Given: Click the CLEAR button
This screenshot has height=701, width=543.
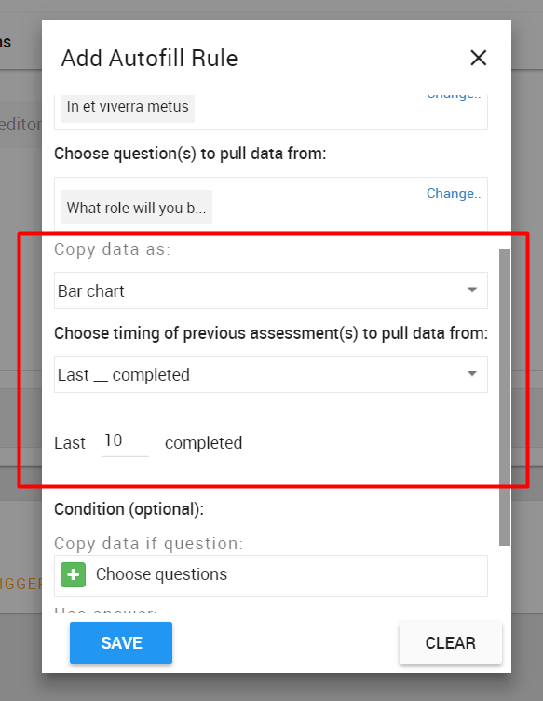Looking at the screenshot, I should (x=451, y=643).
